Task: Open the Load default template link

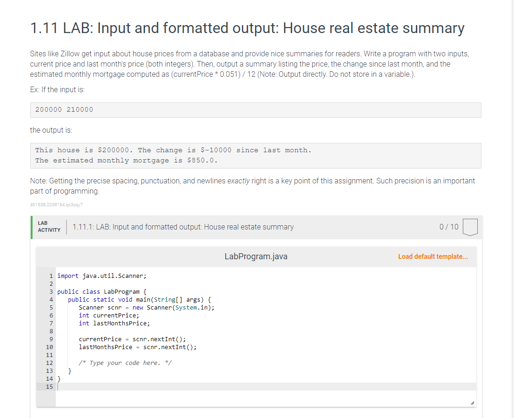Action: pyautogui.click(x=433, y=256)
